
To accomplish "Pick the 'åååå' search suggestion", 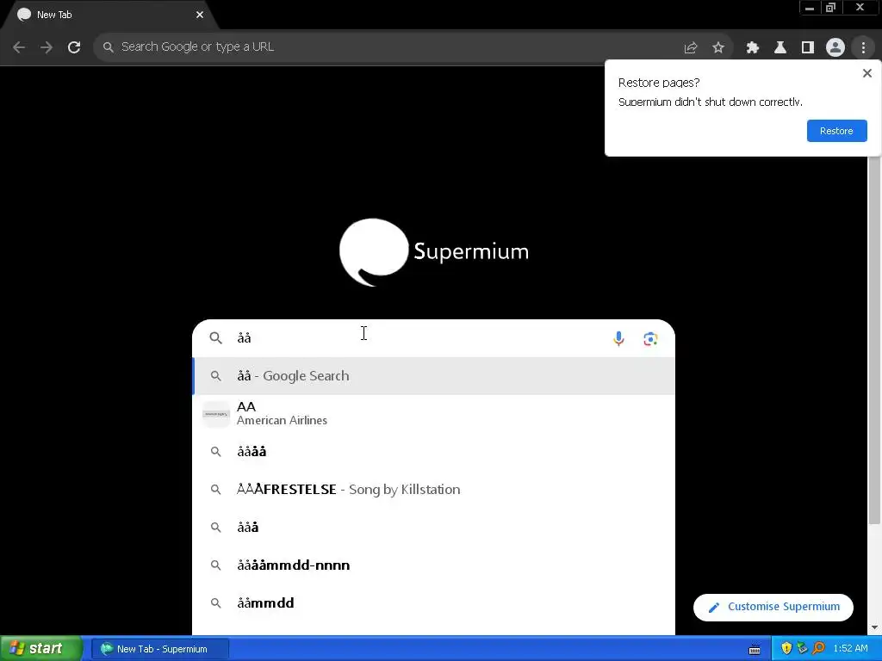I will pyautogui.click(x=433, y=451).
